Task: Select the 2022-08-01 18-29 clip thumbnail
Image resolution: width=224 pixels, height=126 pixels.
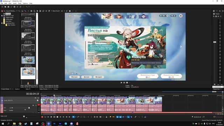Action: 28,25
